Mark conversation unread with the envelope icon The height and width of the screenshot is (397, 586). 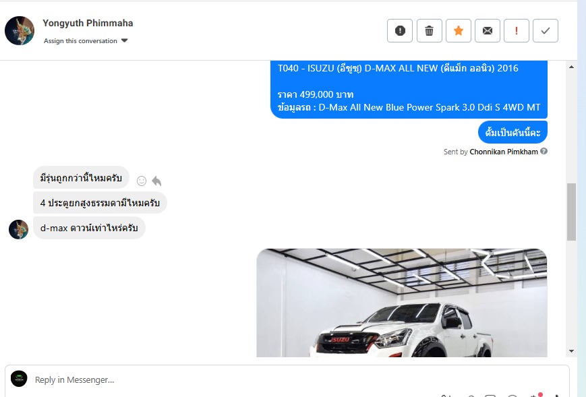click(x=488, y=30)
